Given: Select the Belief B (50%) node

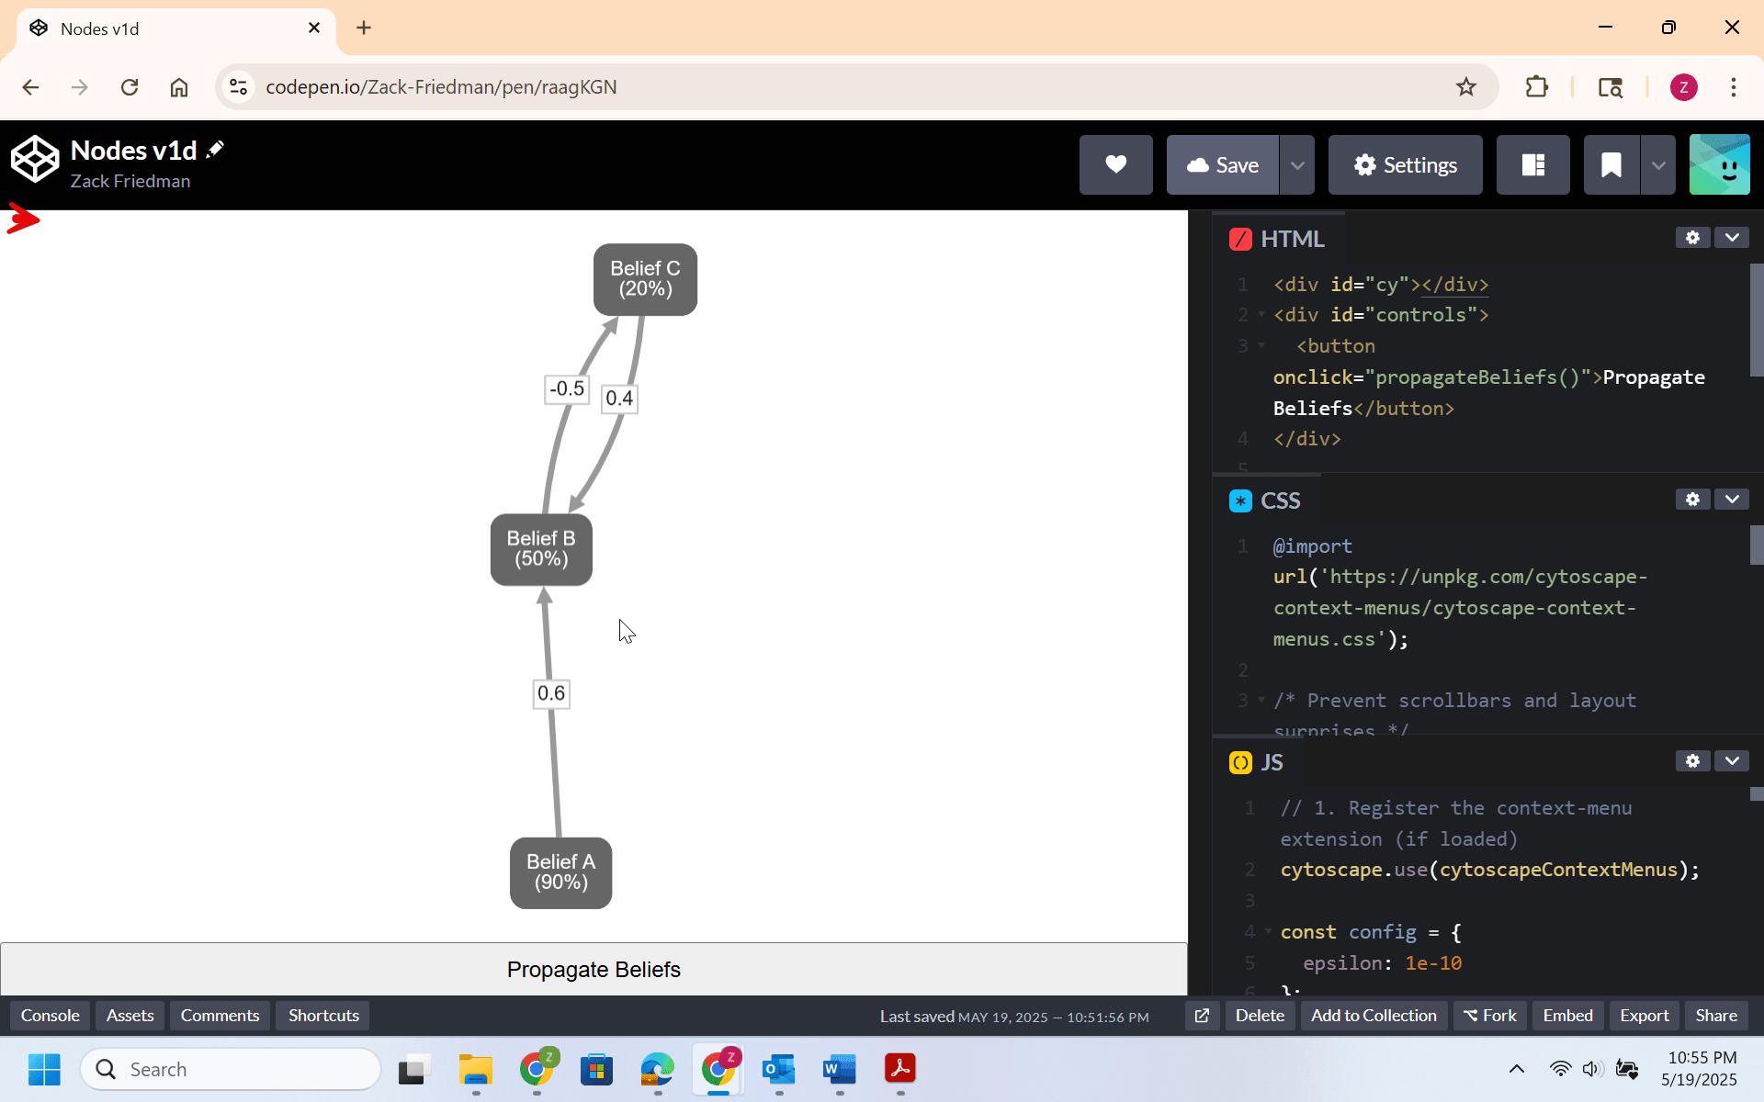Looking at the screenshot, I should click(541, 549).
